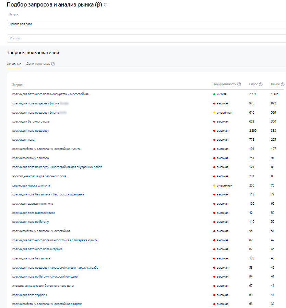The image size is (286, 308).
Task: Open query краска по бетону для пола
Action: 31,158
